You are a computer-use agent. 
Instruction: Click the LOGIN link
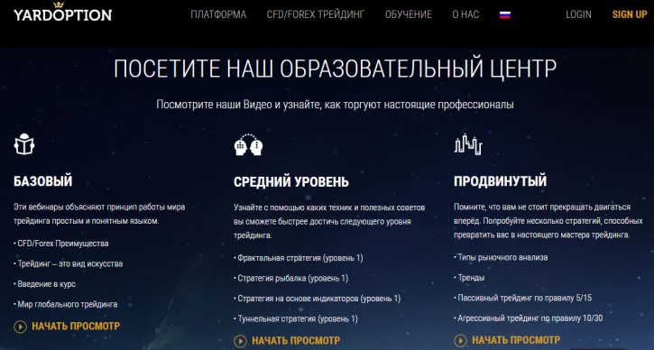click(x=578, y=14)
